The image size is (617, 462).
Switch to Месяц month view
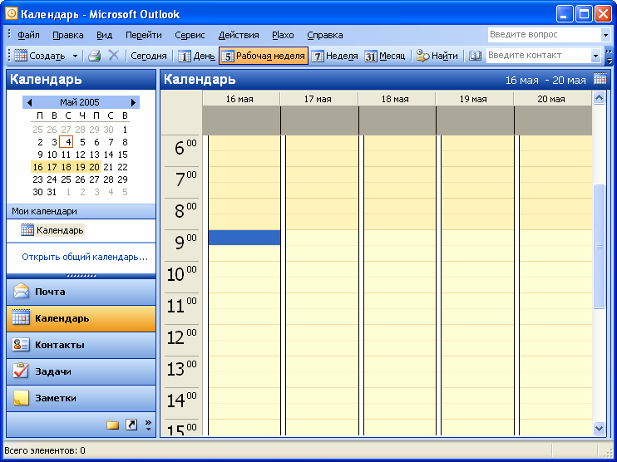coord(385,56)
